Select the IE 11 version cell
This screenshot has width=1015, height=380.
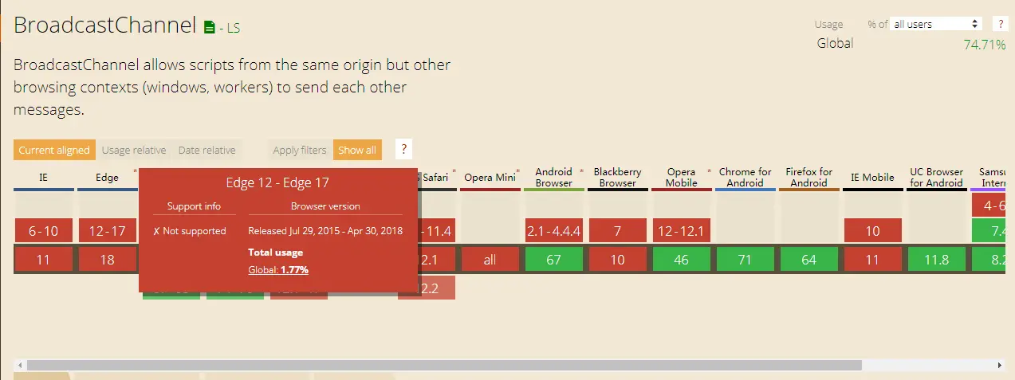click(x=43, y=260)
